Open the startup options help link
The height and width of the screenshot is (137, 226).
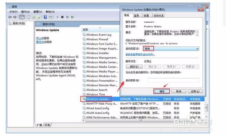point(140,54)
